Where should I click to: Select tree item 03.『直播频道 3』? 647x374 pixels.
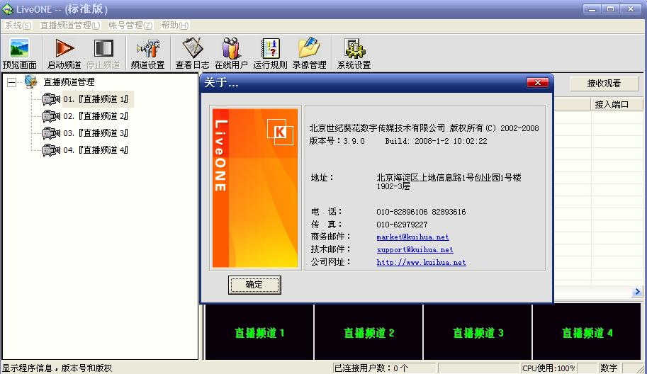(x=96, y=133)
